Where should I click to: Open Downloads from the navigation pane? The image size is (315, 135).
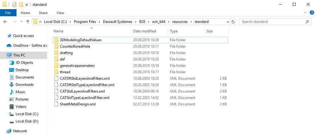(x=24, y=85)
